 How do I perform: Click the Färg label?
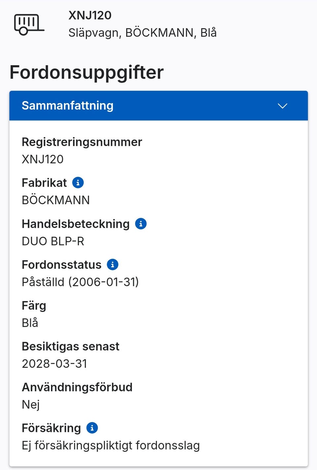34,305
